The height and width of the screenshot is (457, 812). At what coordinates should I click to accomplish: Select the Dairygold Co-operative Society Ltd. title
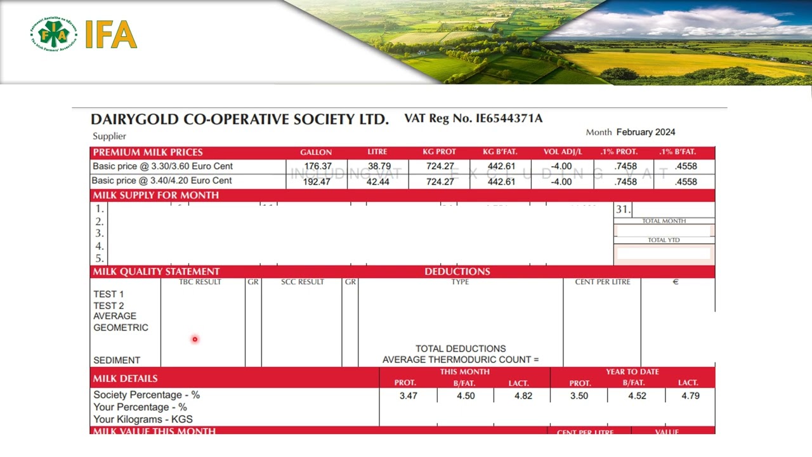(239, 119)
